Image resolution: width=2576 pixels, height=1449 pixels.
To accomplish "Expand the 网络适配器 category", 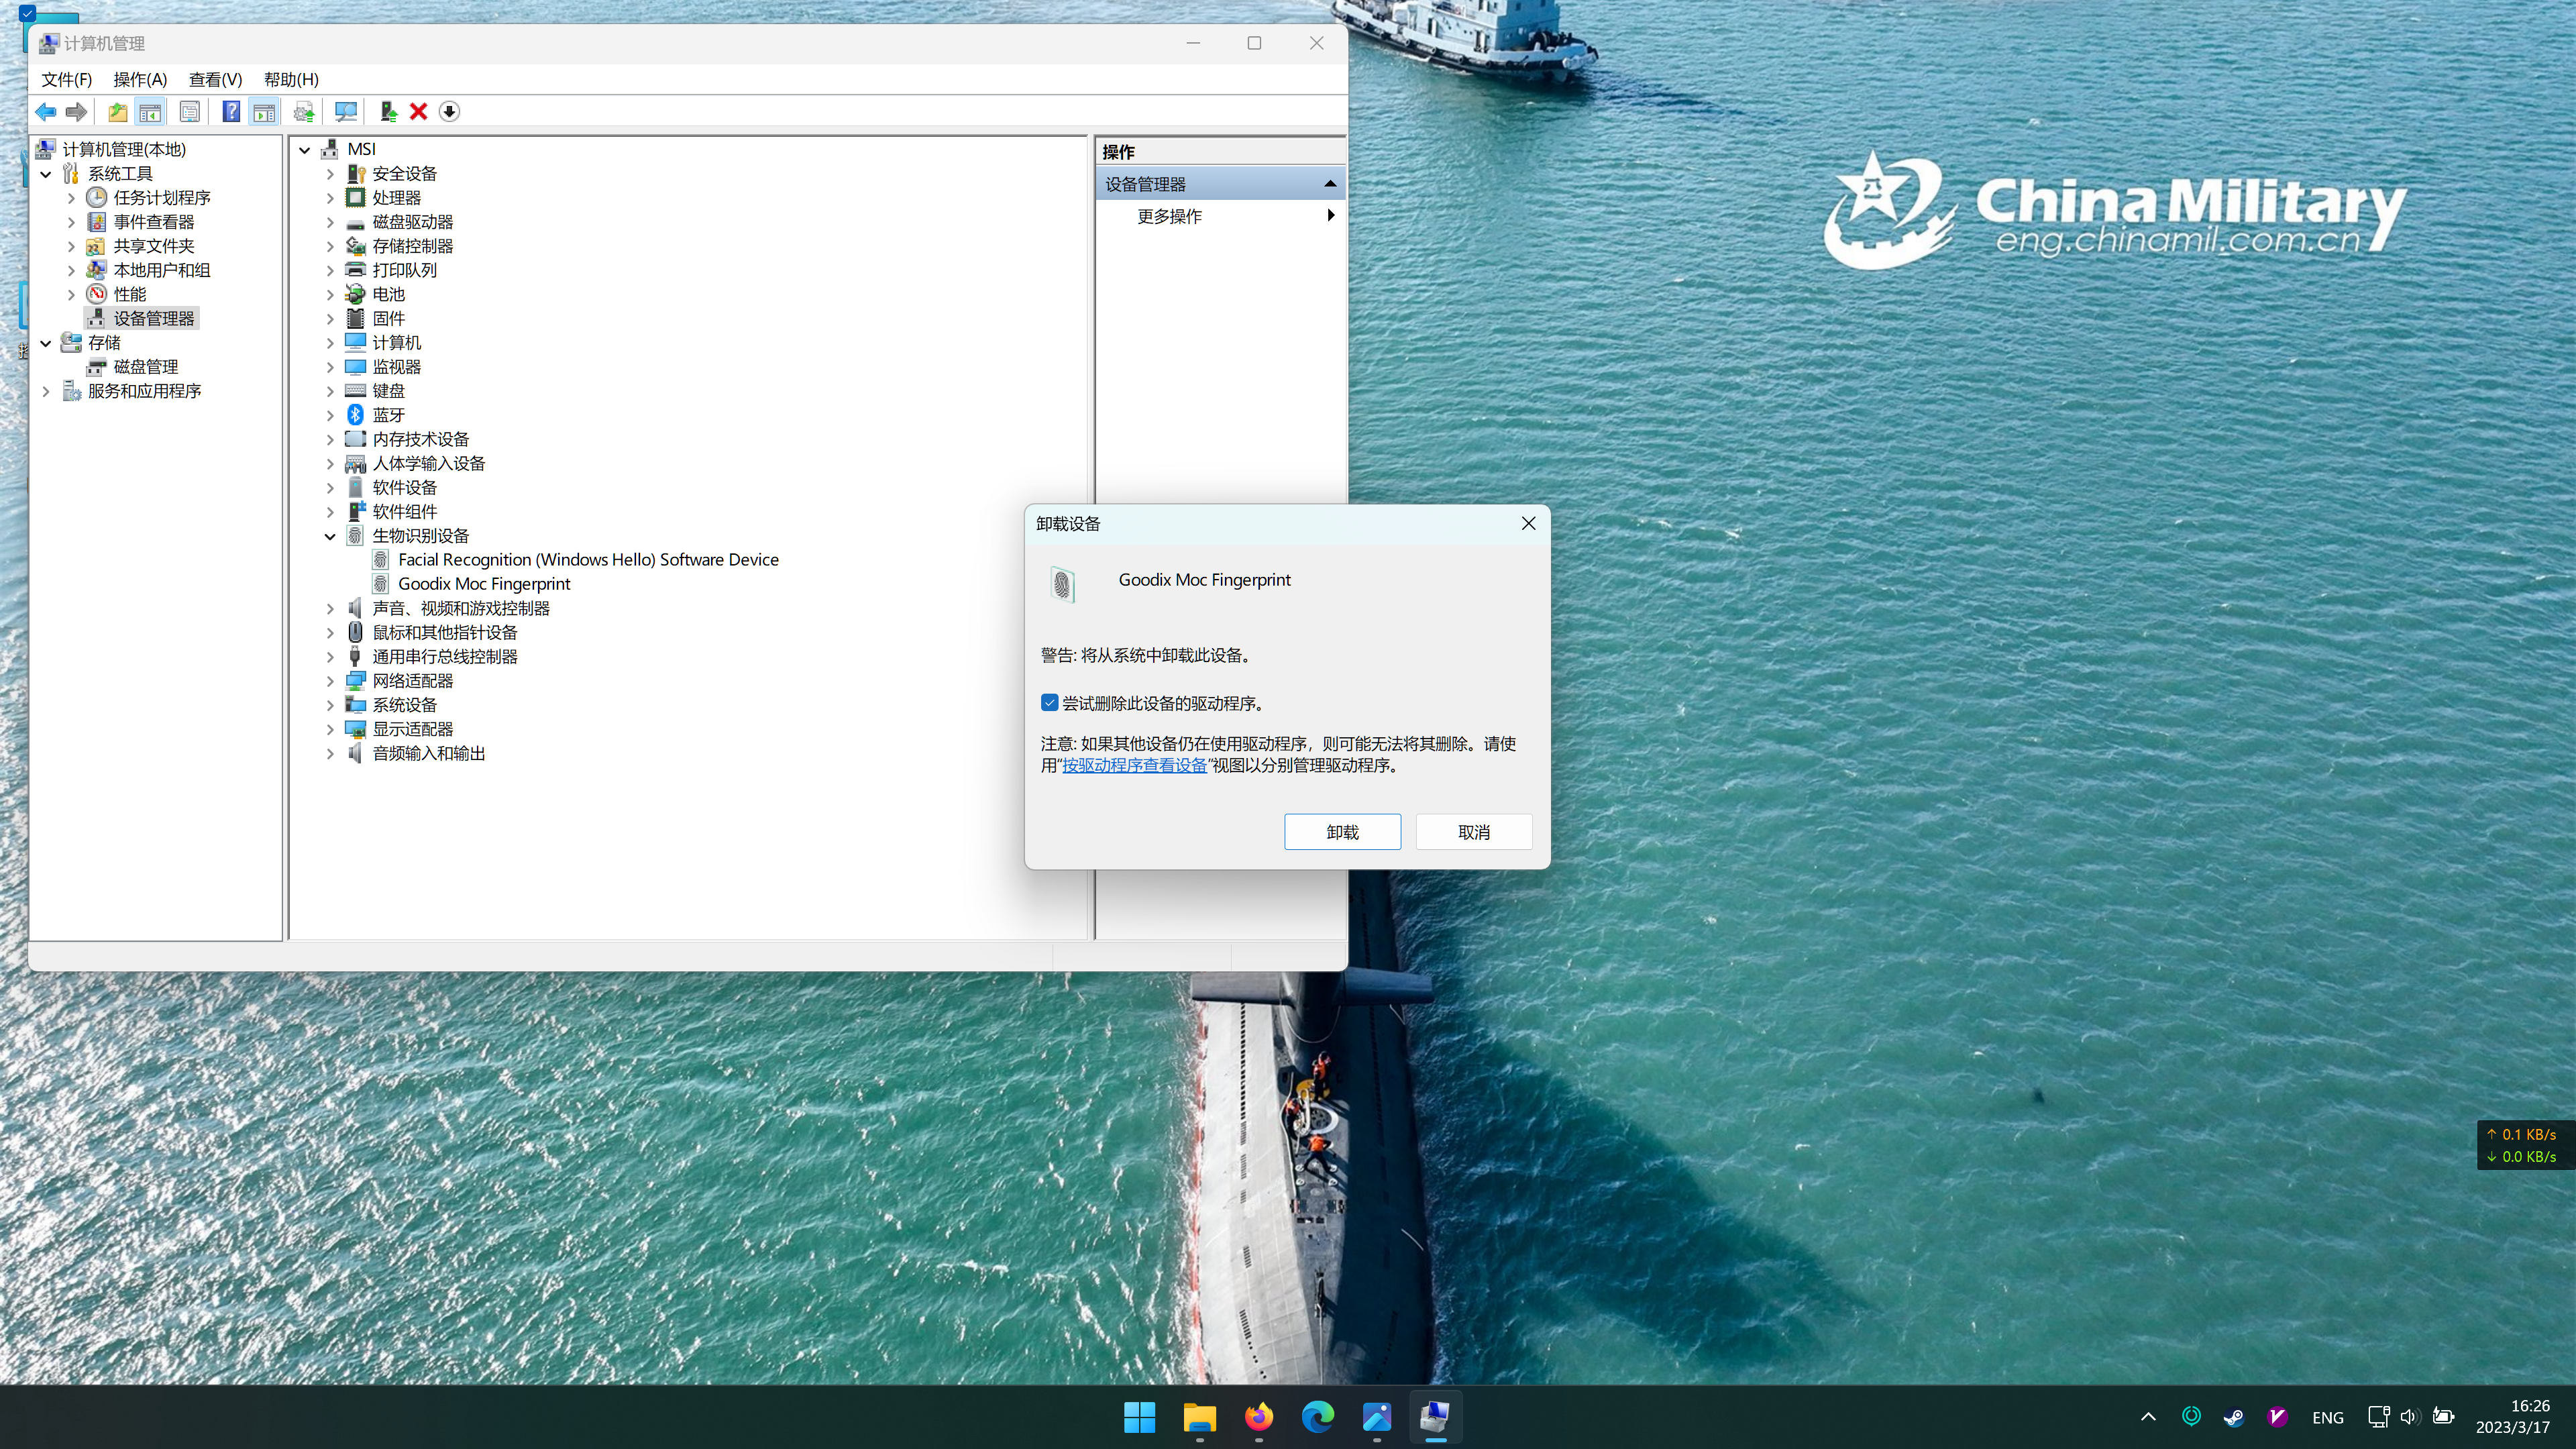I will (330, 681).
